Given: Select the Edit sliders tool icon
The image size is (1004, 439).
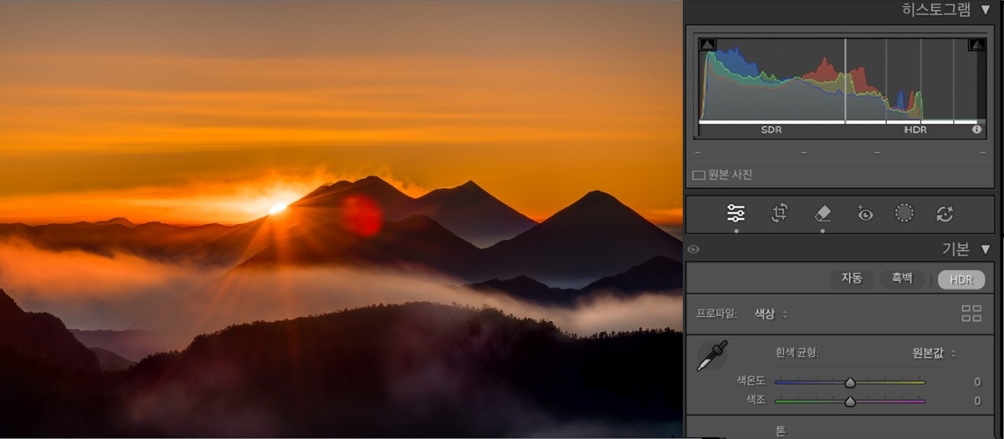Looking at the screenshot, I should pos(736,213).
